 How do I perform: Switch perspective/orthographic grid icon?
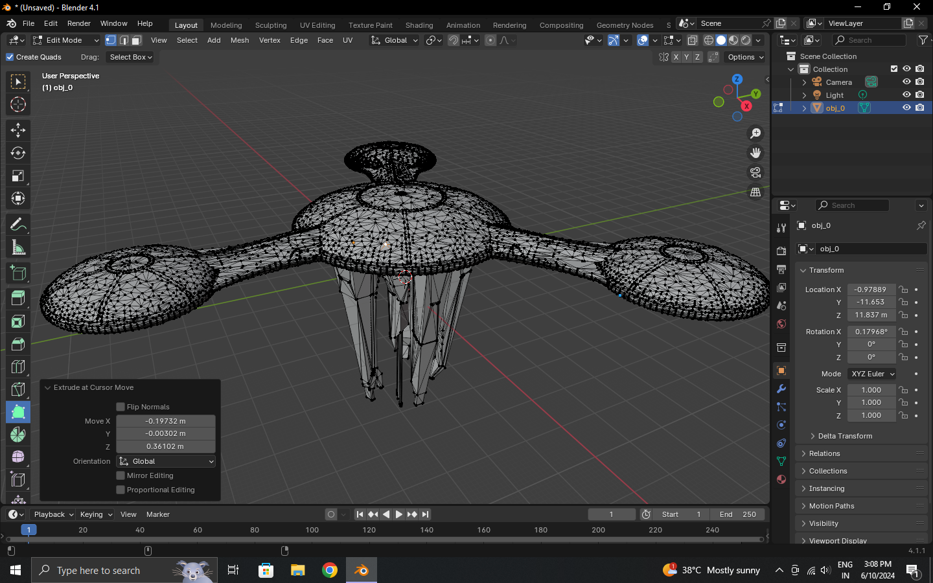point(755,192)
